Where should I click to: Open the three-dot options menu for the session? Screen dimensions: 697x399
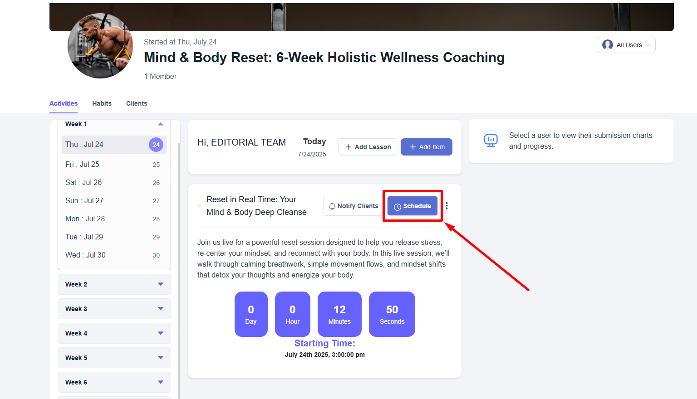pos(447,206)
